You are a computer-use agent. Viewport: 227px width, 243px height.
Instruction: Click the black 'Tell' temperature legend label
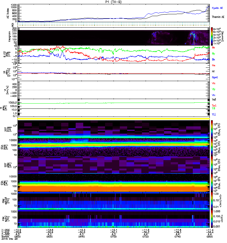coord(214,100)
